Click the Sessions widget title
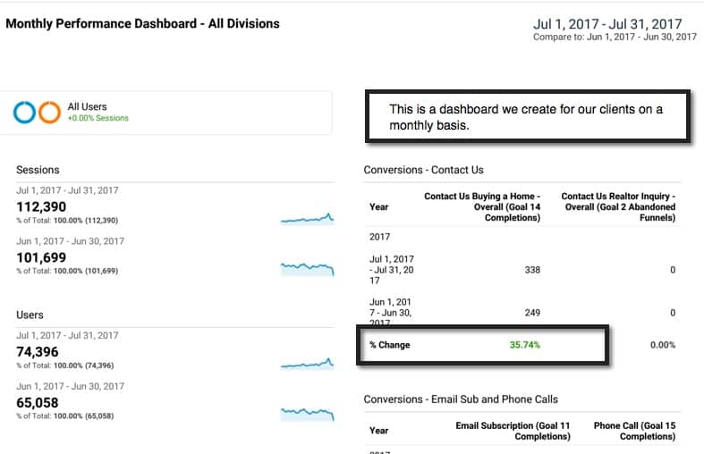The height and width of the screenshot is (454, 704). pyautogui.click(x=38, y=170)
